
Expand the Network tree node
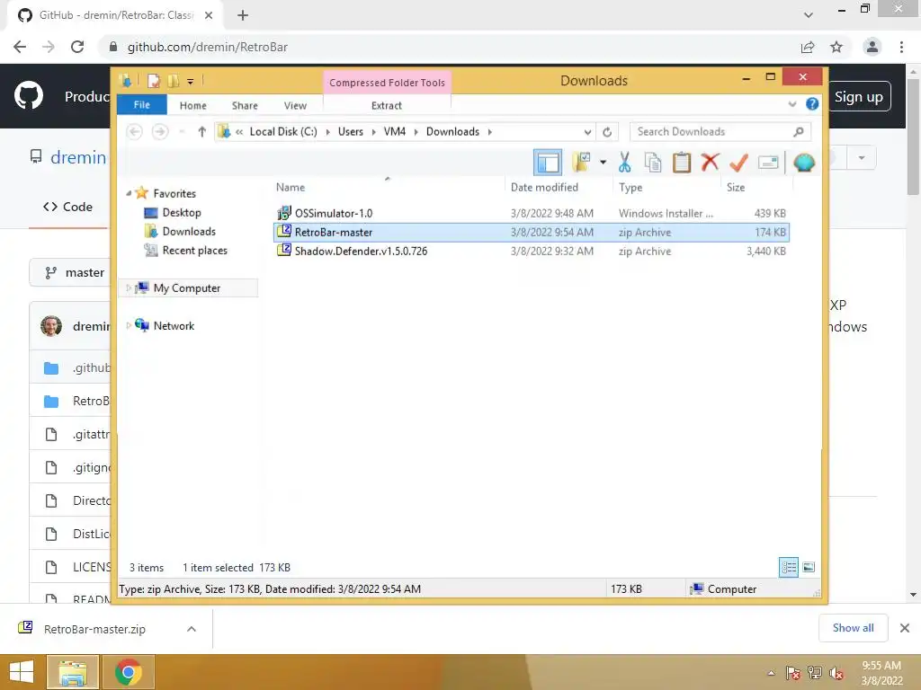click(x=129, y=325)
